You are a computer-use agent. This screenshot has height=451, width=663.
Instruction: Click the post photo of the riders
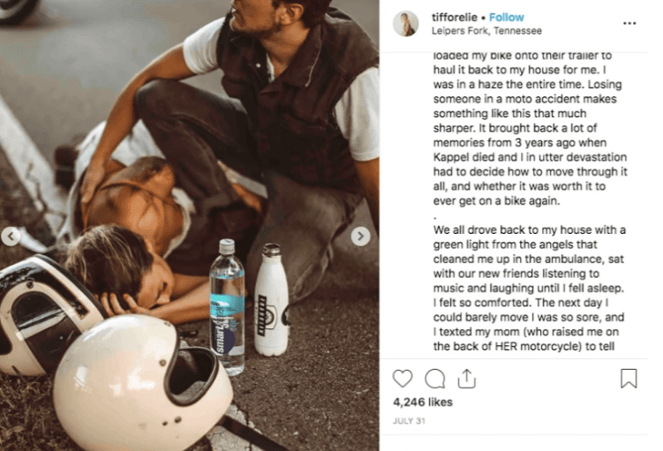click(x=190, y=225)
